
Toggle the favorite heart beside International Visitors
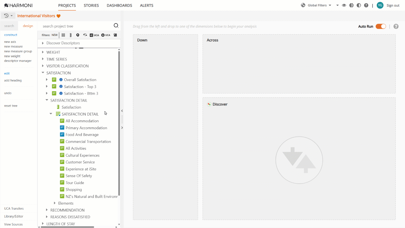pos(59,16)
